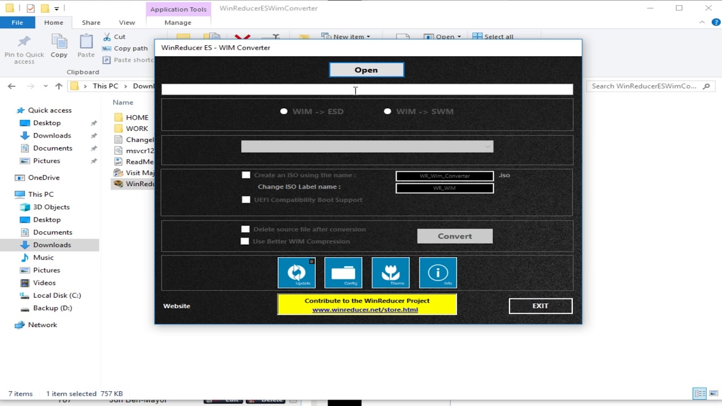The width and height of the screenshot is (722, 406).
Task: Open the Theme tile icon
Action: 390,272
